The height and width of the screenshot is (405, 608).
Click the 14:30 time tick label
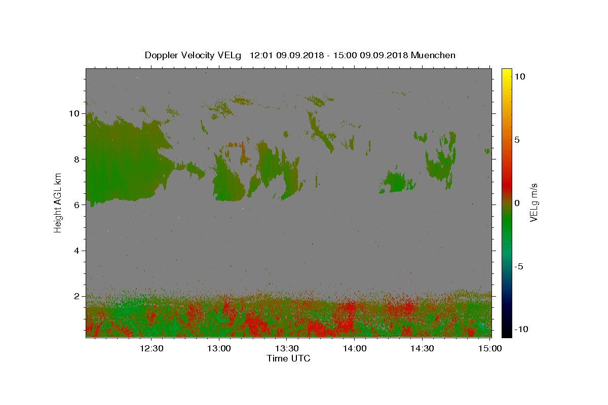tap(422, 348)
